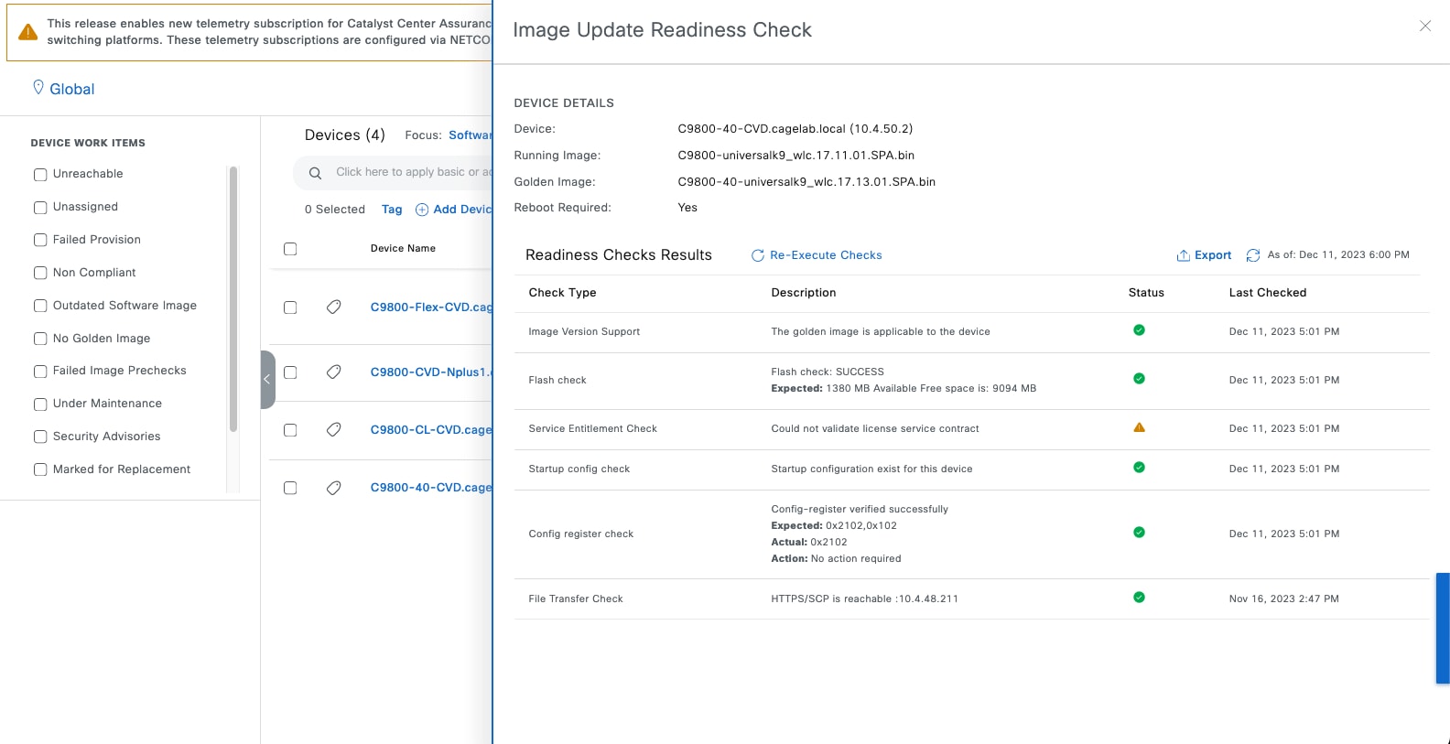Collapse the sidebar using the left chevron handle
This screenshot has width=1450, height=744.
[x=267, y=379]
